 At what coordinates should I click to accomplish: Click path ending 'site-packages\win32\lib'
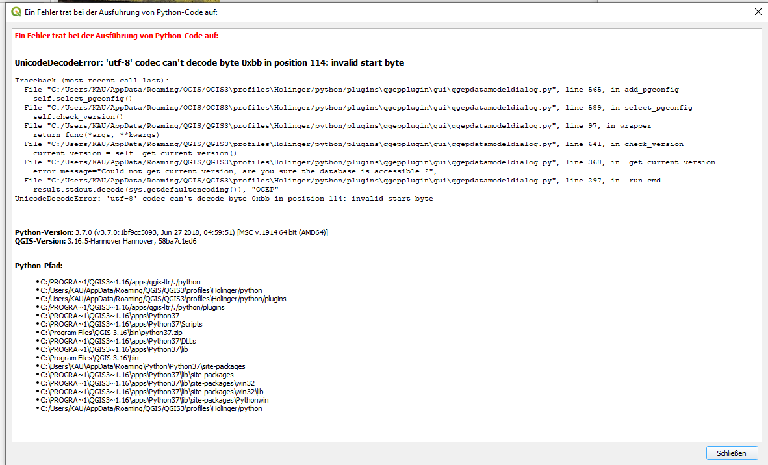(152, 392)
